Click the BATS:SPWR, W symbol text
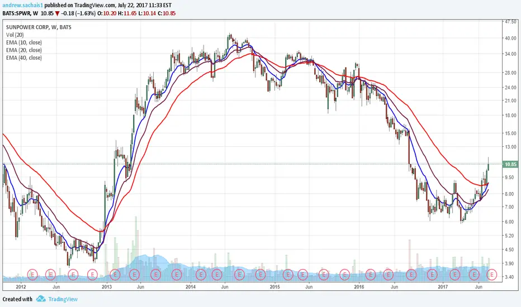 (x=20, y=13)
